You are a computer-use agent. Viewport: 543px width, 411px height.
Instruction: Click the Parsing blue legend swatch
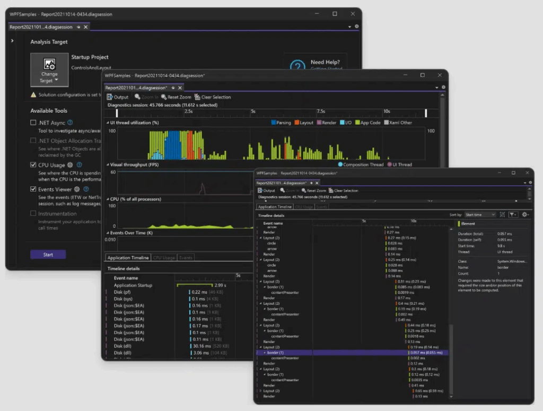273,123
